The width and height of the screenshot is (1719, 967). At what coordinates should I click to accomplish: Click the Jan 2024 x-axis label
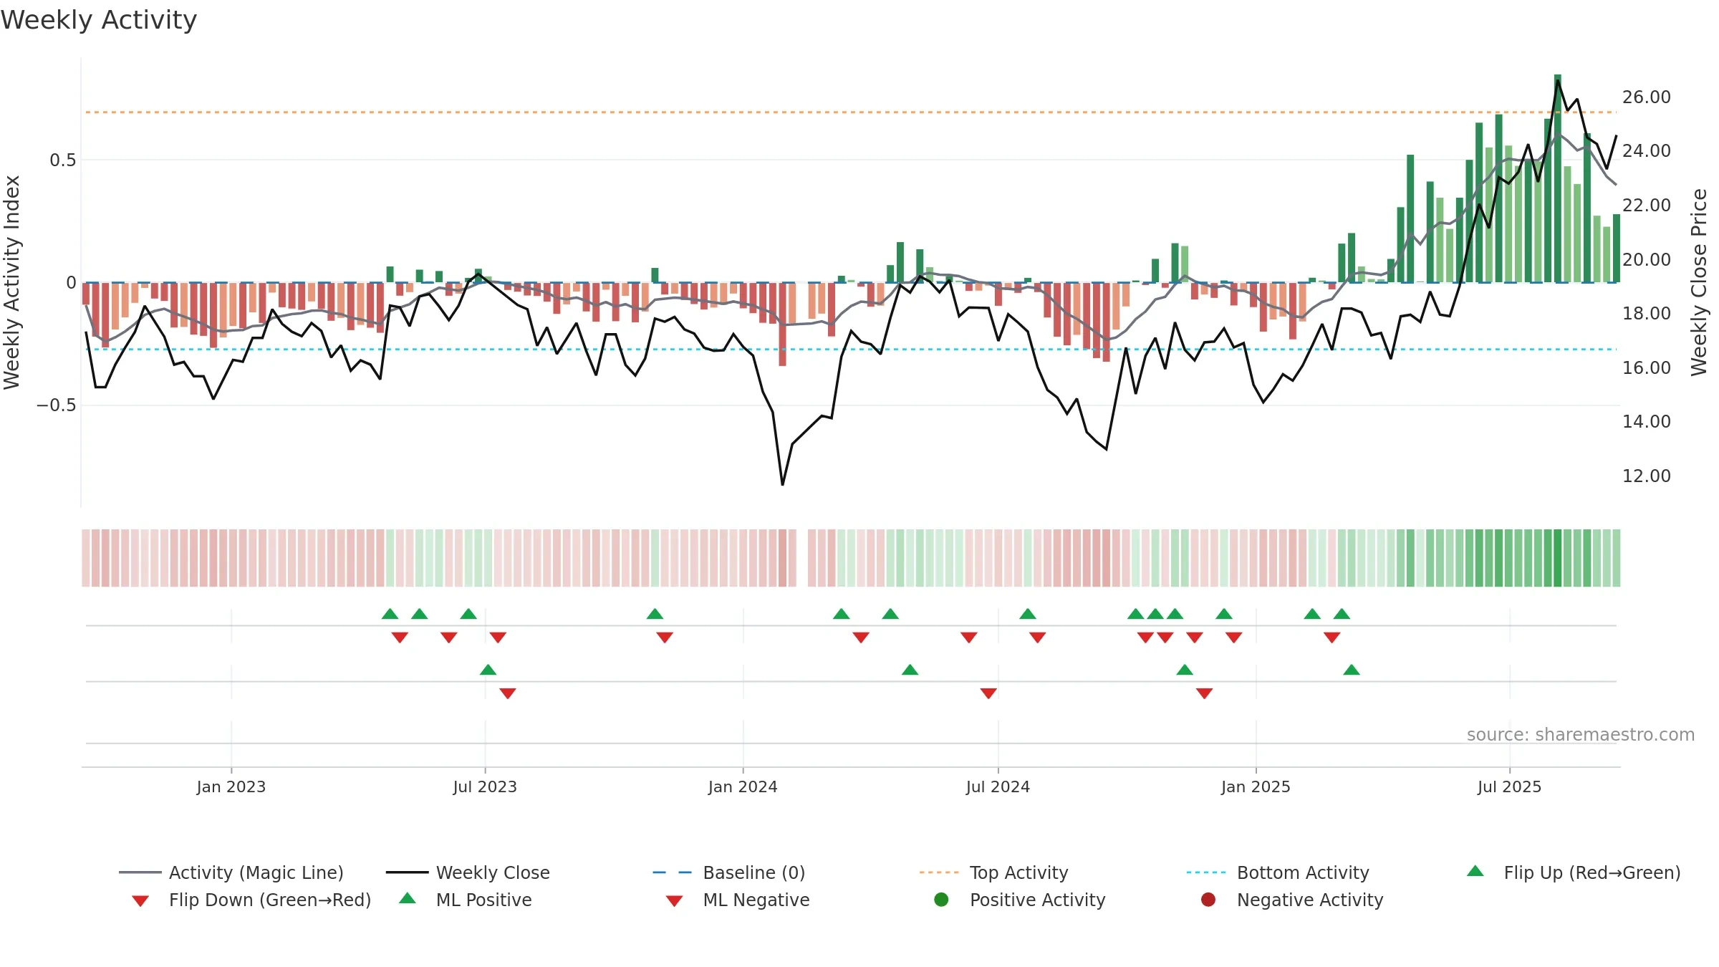point(743,786)
